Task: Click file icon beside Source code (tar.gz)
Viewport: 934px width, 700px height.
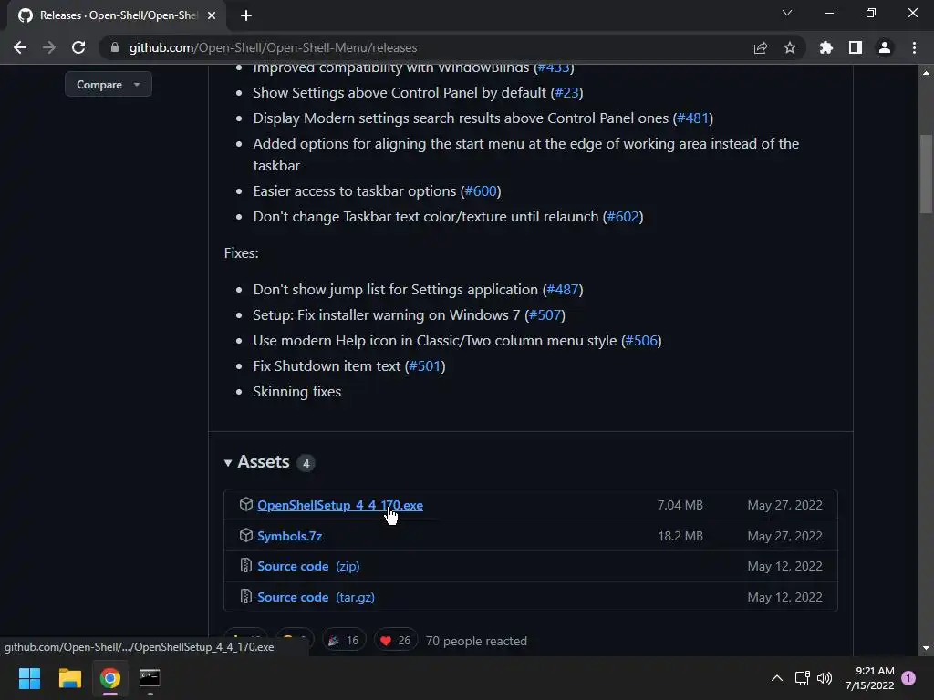Action: (x=246, y=596)
